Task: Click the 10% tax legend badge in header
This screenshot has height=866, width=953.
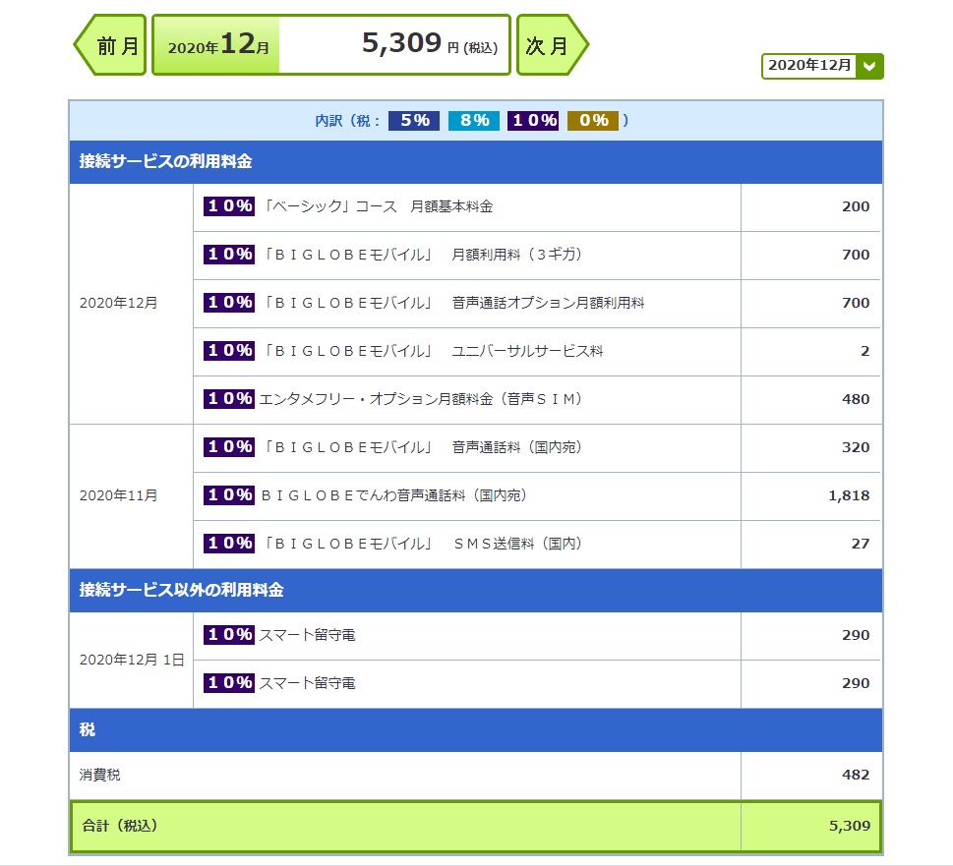Action: [534, 120]
